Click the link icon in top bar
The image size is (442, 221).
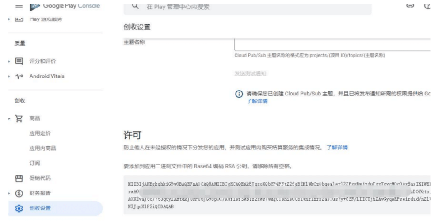coord(410,5)
